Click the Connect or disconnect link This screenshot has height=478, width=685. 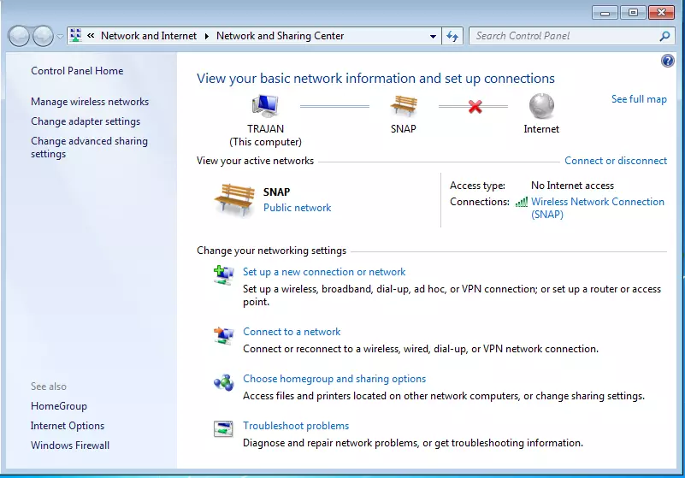coord(615,161)
